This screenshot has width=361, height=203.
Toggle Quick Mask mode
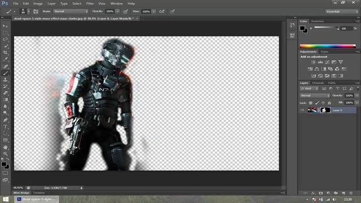(x=5, y=173)
